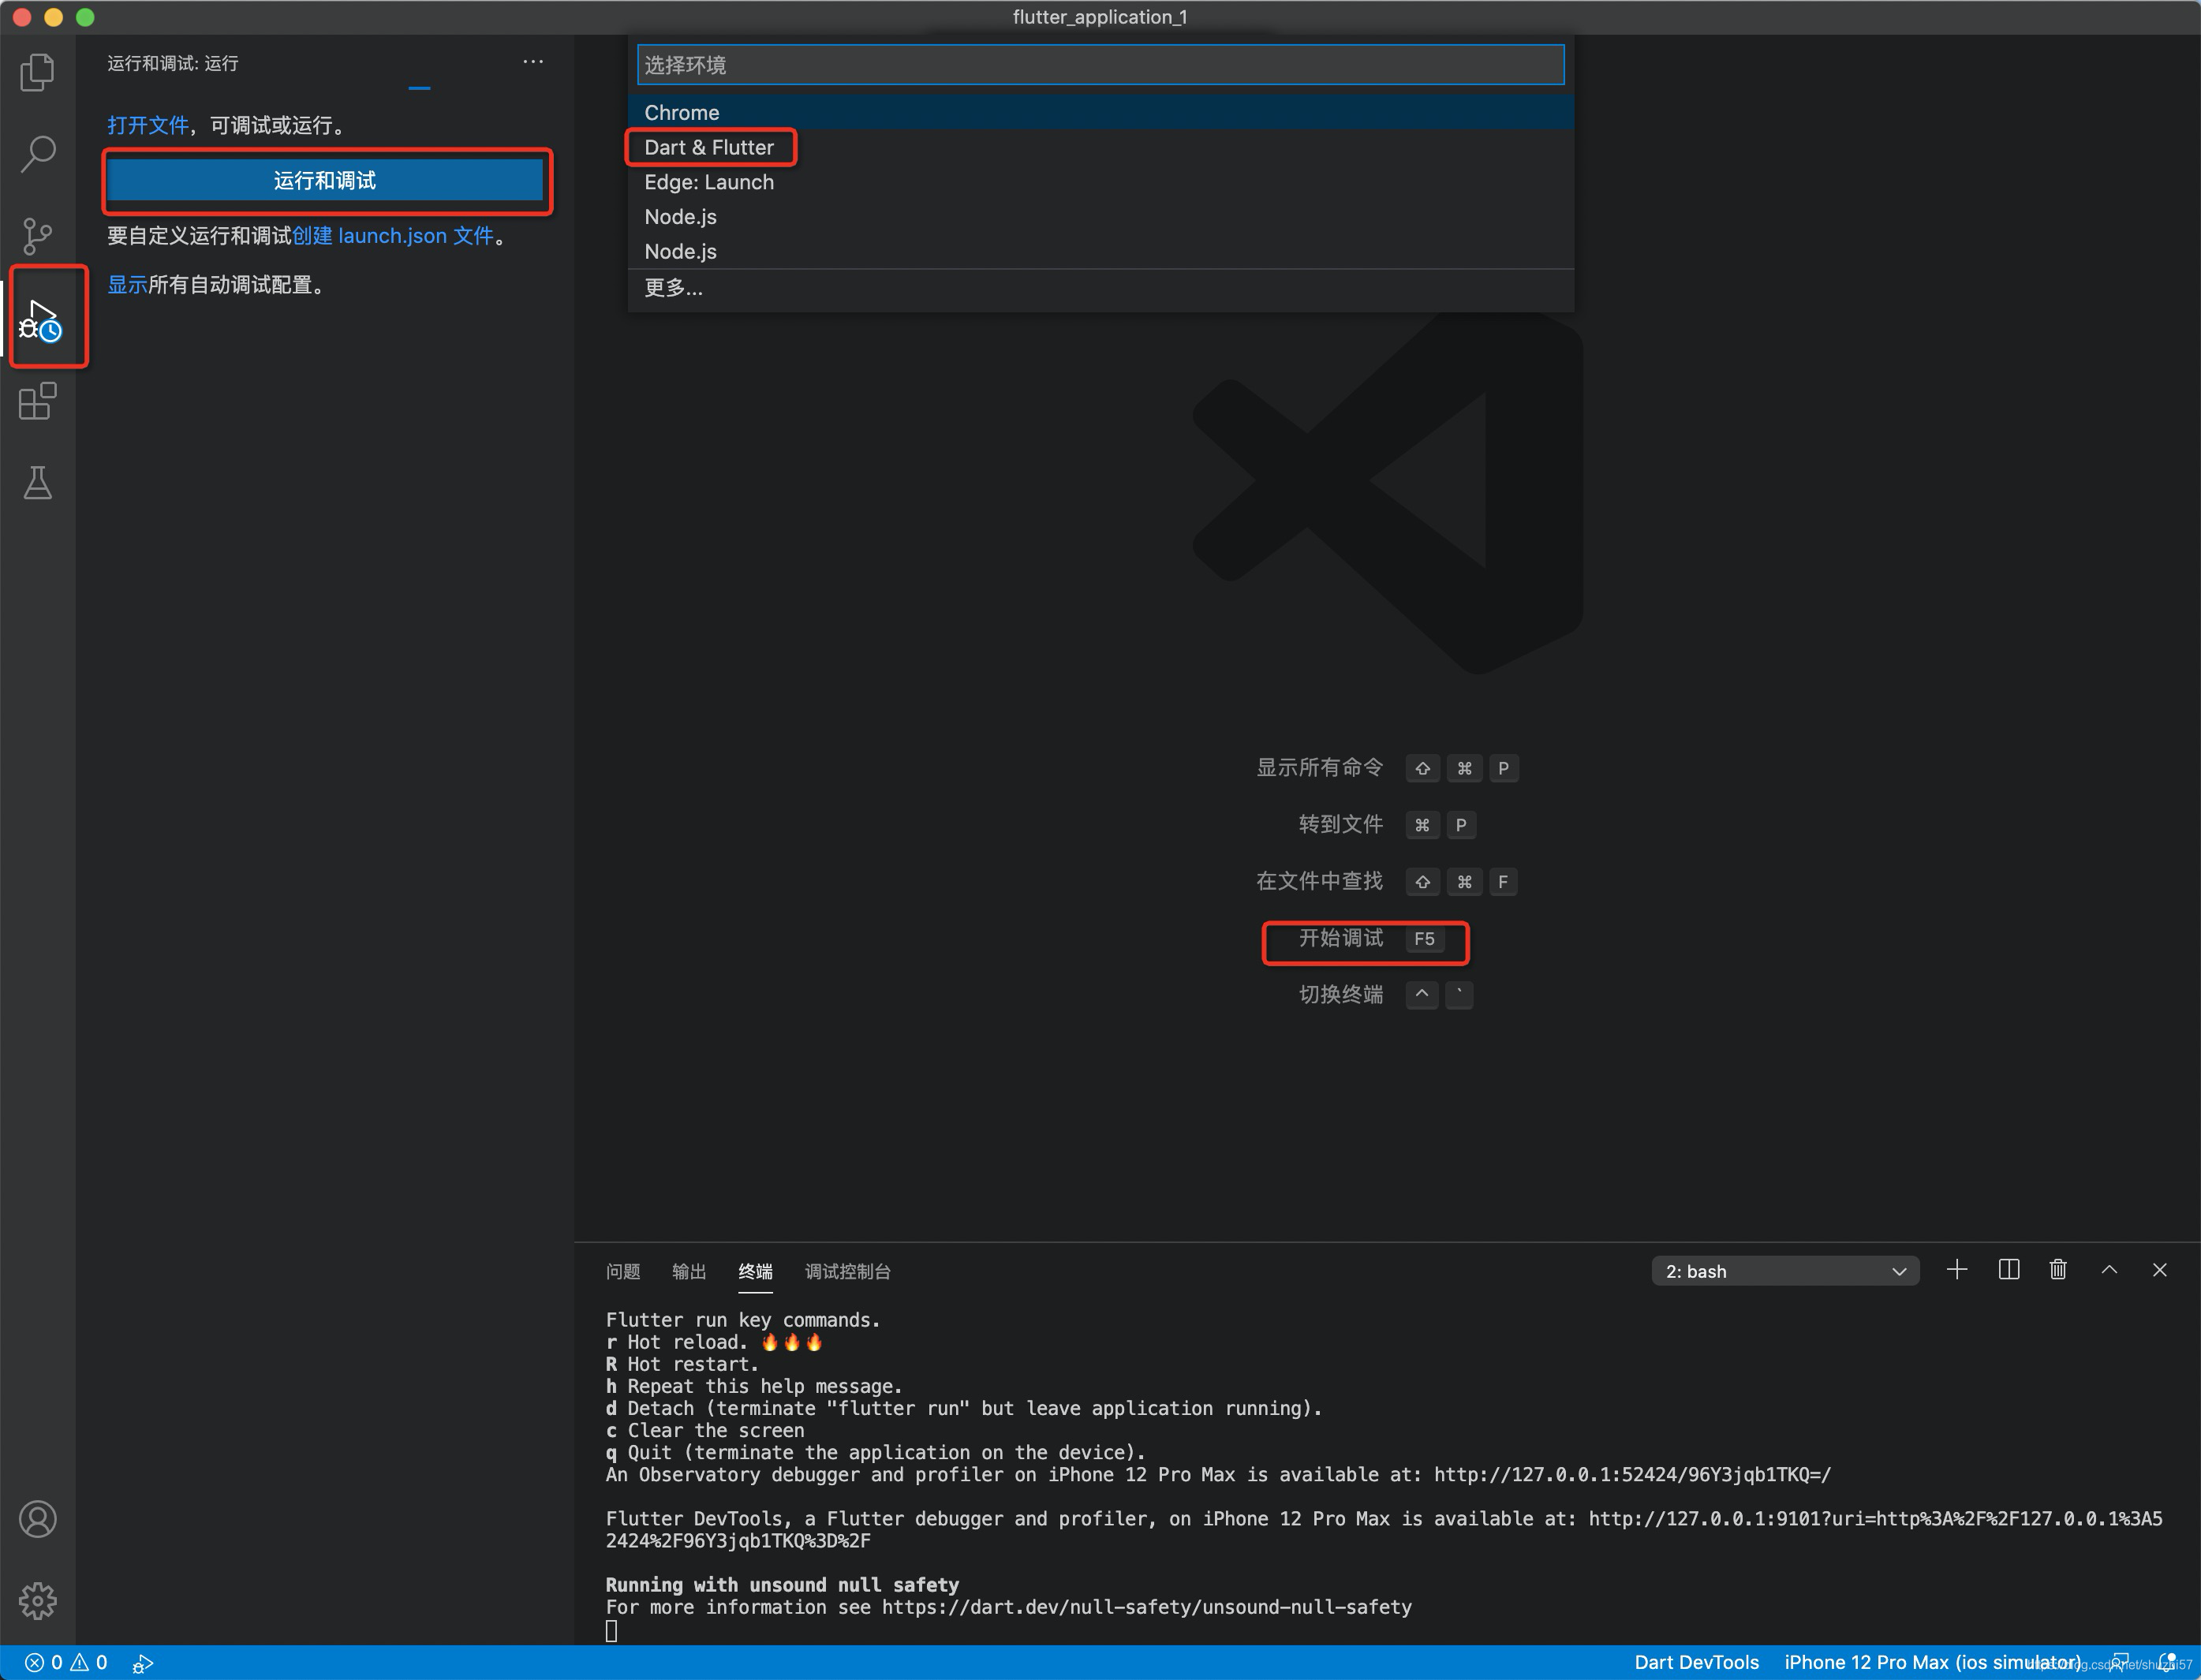Image resolution: width=2201 pixels, height=1680 pixels.
Task: Open the Source Control view
Action: [38, 236]
